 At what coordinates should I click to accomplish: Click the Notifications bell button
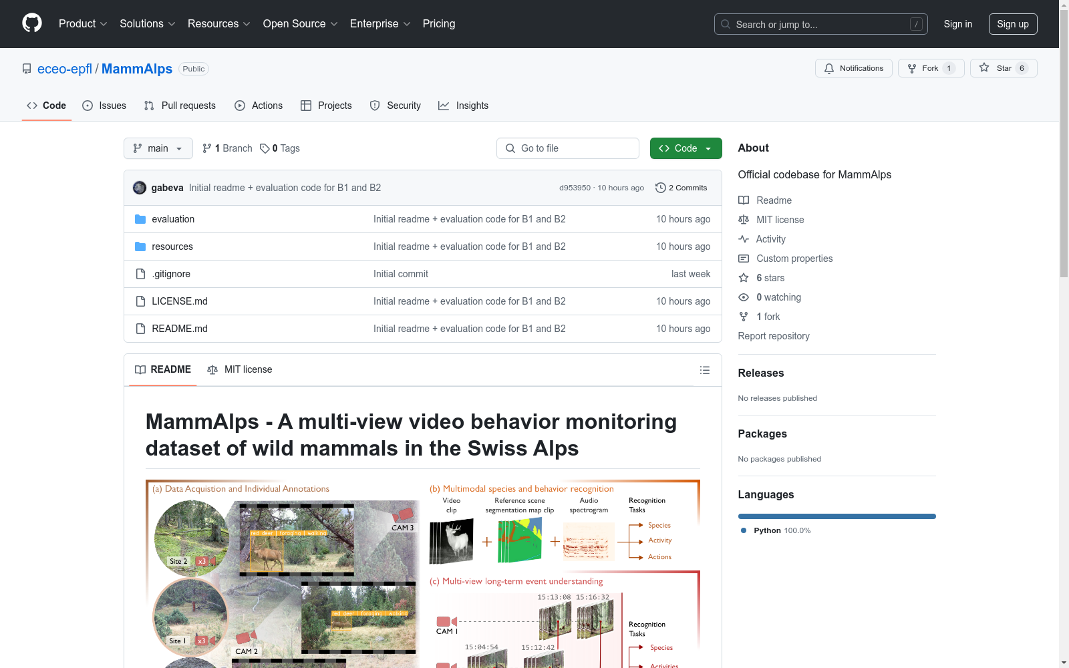coord(853,68)
